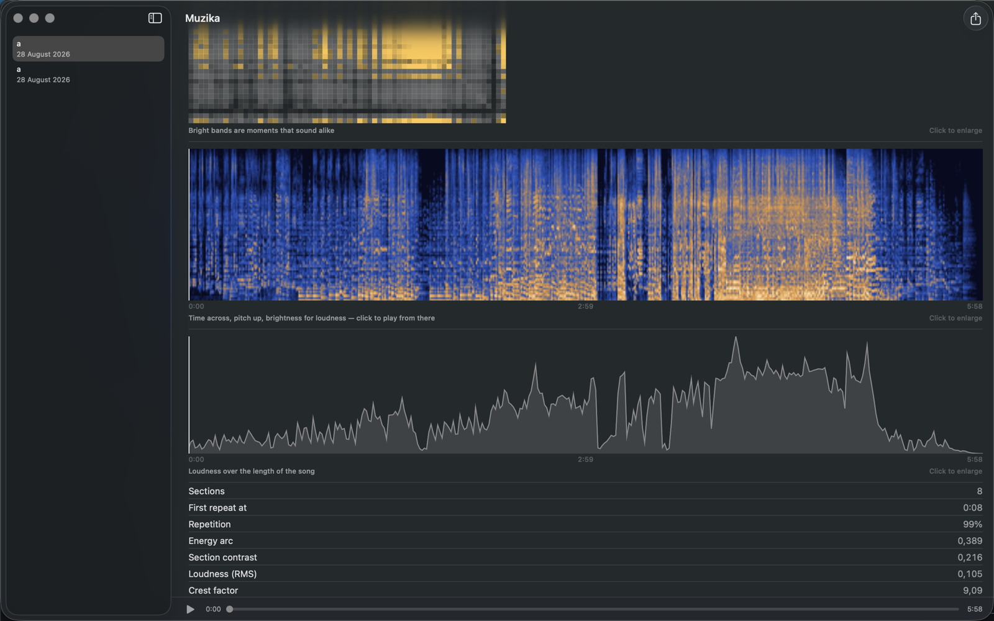This screenshot has height=621, width=994.
Task: Click the 'Section contrast' label
Action: point(222,558)
